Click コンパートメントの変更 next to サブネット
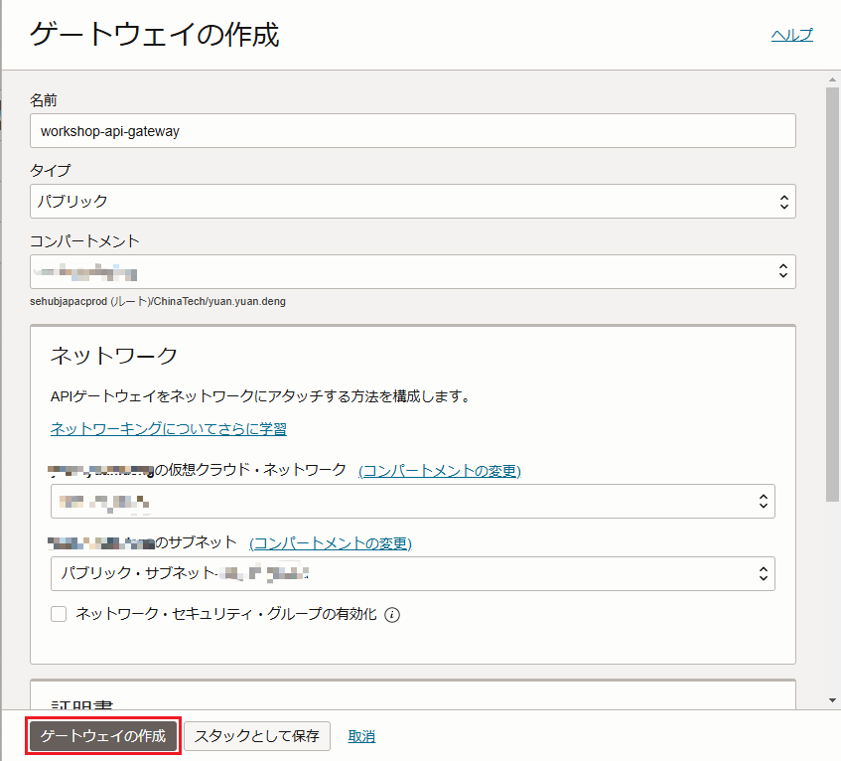Image resolution: width=841 pixels, height=761 pixels. tap(330, 542)
